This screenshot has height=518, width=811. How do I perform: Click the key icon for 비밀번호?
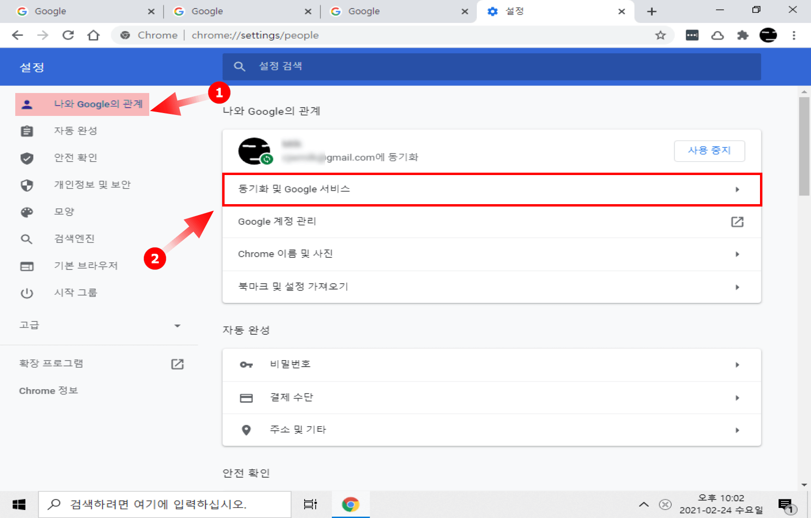click(x=246, y=365)
